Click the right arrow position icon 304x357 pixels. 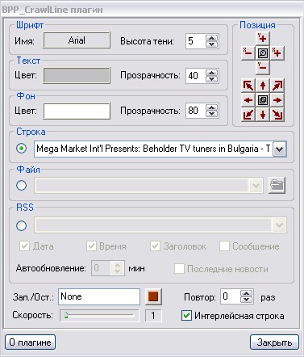tap(277, 100)
